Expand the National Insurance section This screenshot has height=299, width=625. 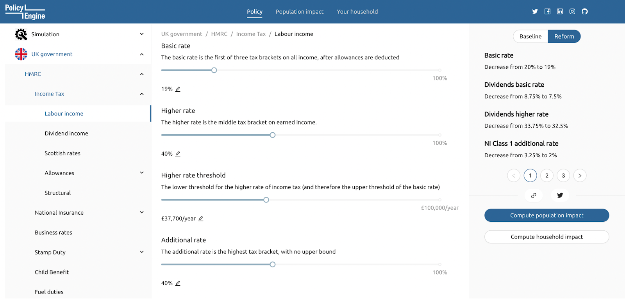(x=142, y=212)
